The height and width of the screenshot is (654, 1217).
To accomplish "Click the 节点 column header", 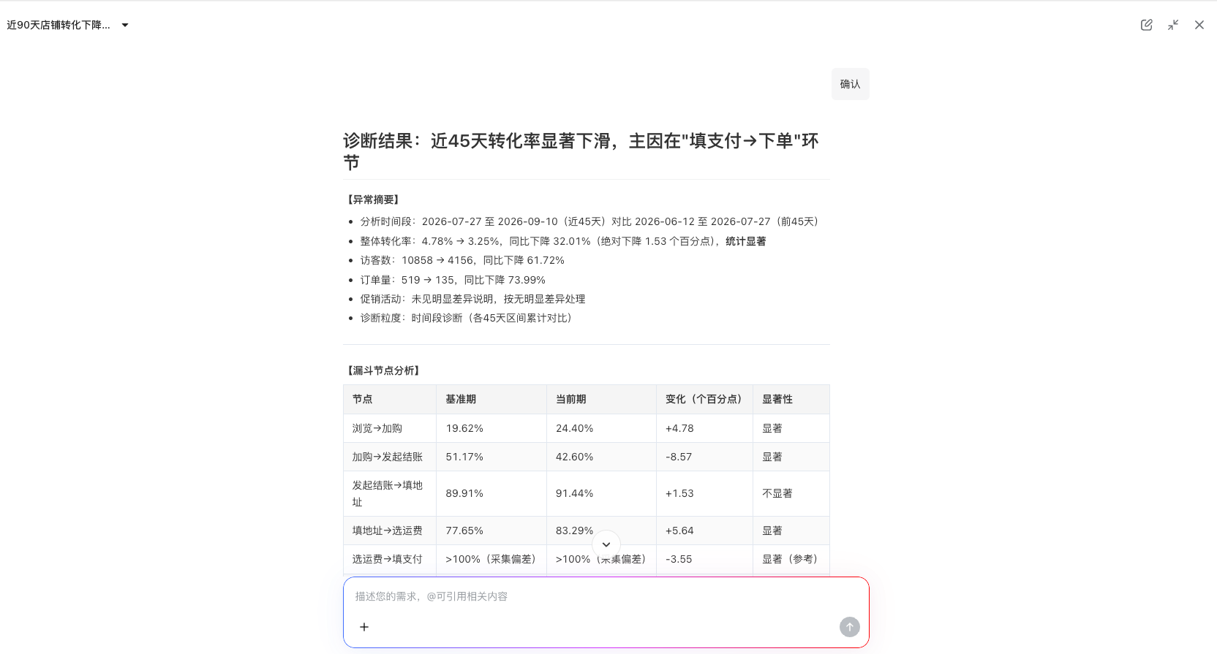I will pyautogui.click(x=362, y=399).
